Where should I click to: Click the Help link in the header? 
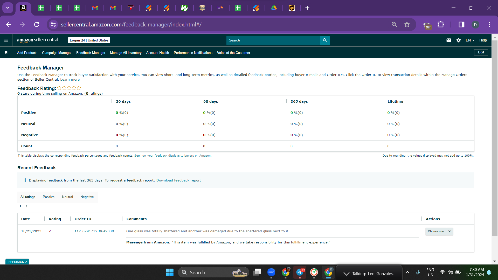click(x=483, y=40)
